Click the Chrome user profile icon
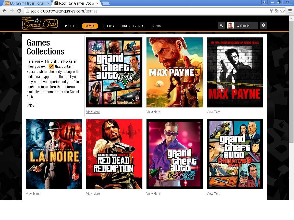The image size is (294, 220). point(265,2)
